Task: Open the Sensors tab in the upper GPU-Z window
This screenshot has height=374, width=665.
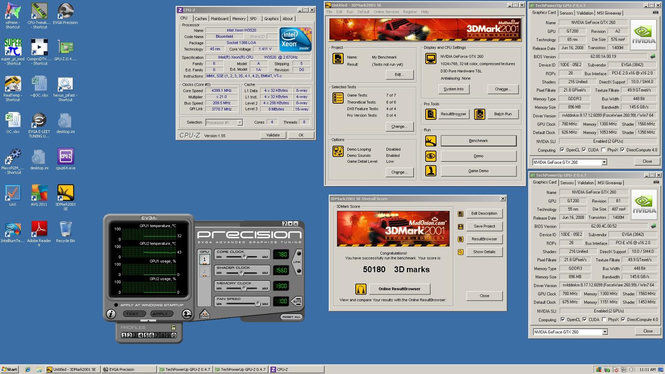Action: point(566,13)
